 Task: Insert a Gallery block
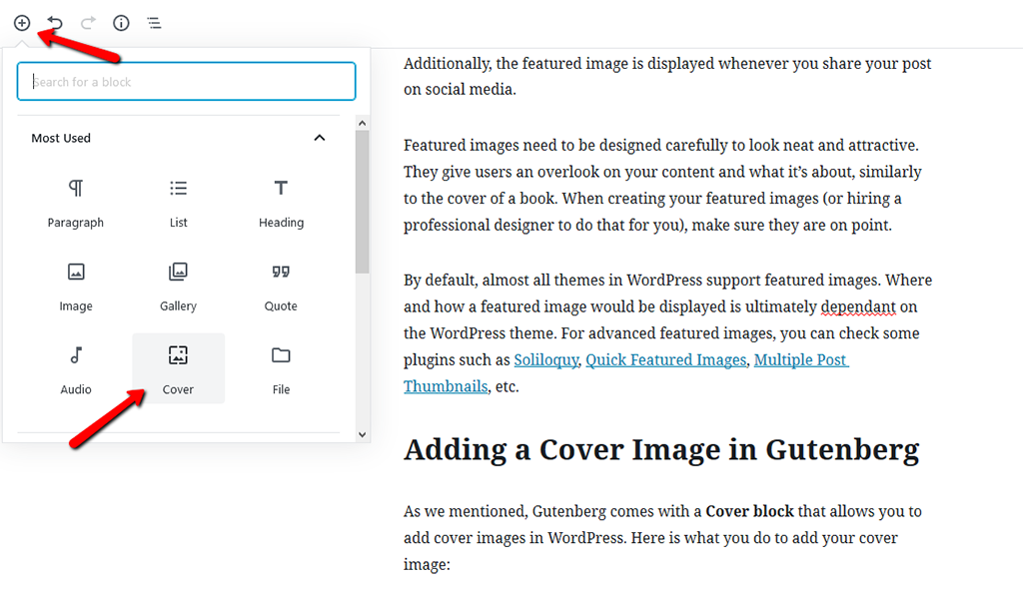click(178, 287)
